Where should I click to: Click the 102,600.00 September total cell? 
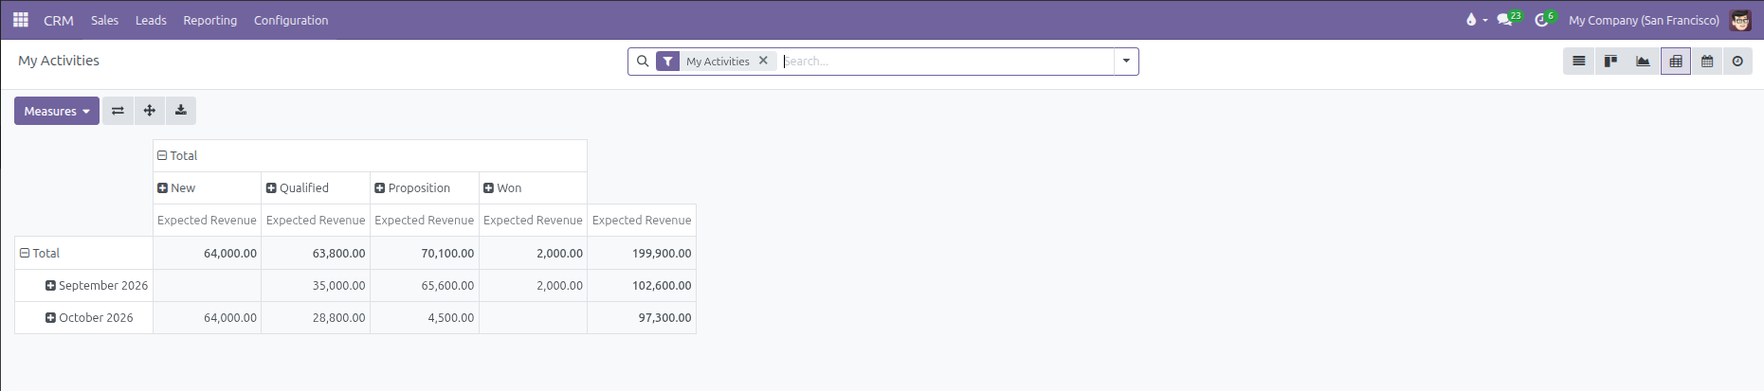coord(642,285)
